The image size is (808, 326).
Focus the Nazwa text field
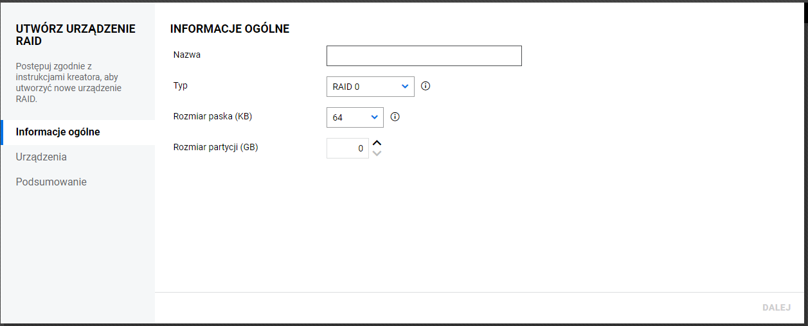pyautogui.click(x=424, y=56)
